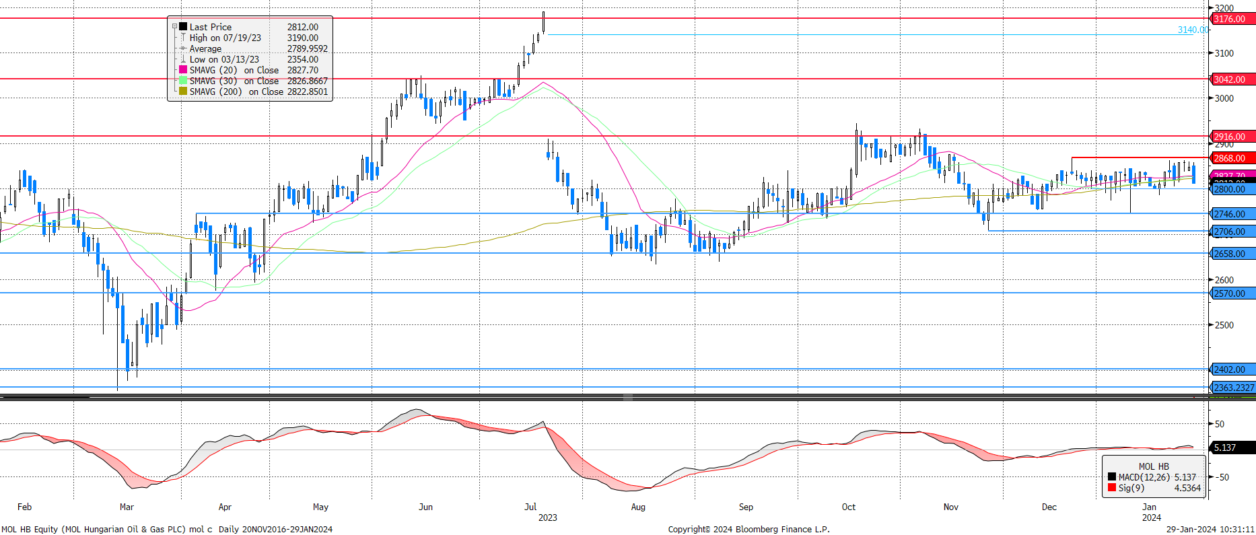The image size is (1256, 535).
Task: Click the 'Aug' label on time axis
Action: (638, 507)
